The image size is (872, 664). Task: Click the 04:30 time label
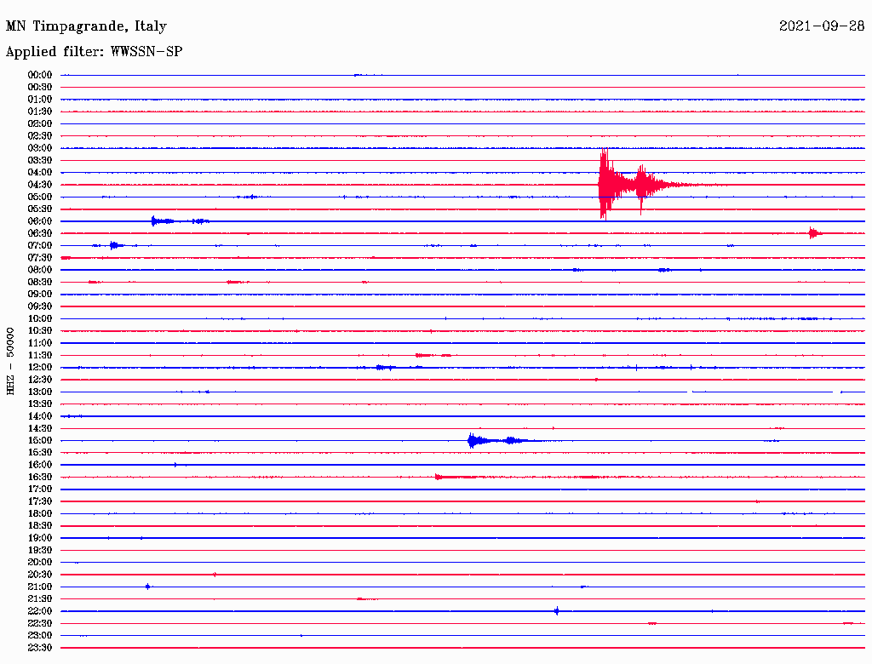click(x=40, y=185)
